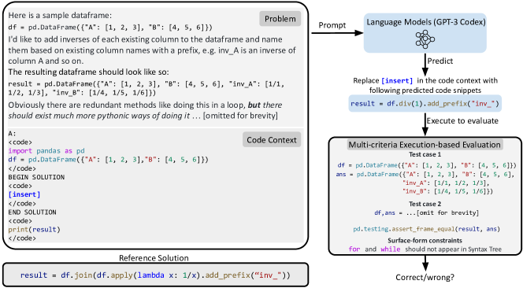This screenshot has height=288, width=523.
Task: Click the Multi-criteria Execution-based Evaluation heading
Action: point(425,145)
